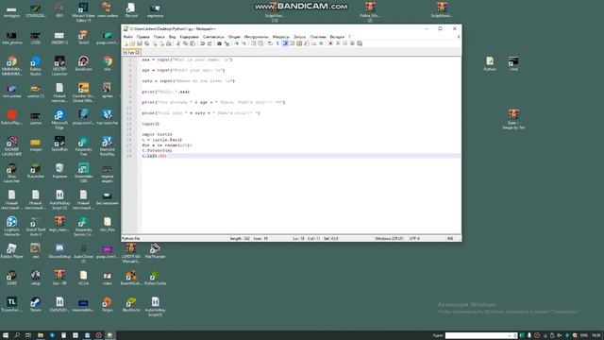Viewport: 604px width, 340px height.
Task: Undo the last edit with the toolbar arrow
Action: coord(202,43)
